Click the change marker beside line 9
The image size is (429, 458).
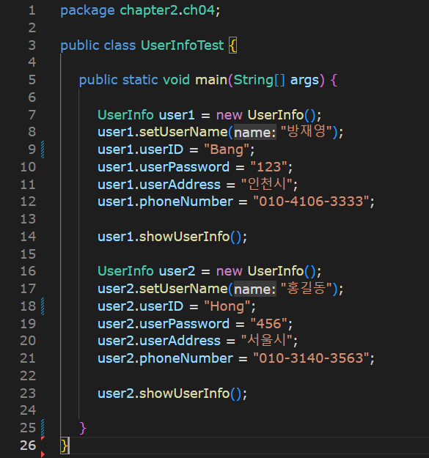pyautogui.click(x=43, y=149)
